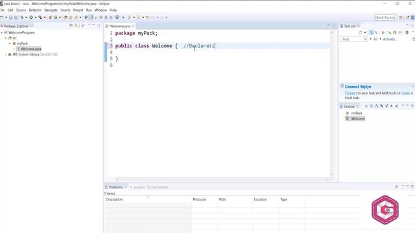Click the New Java Class icon

[56, 17]
